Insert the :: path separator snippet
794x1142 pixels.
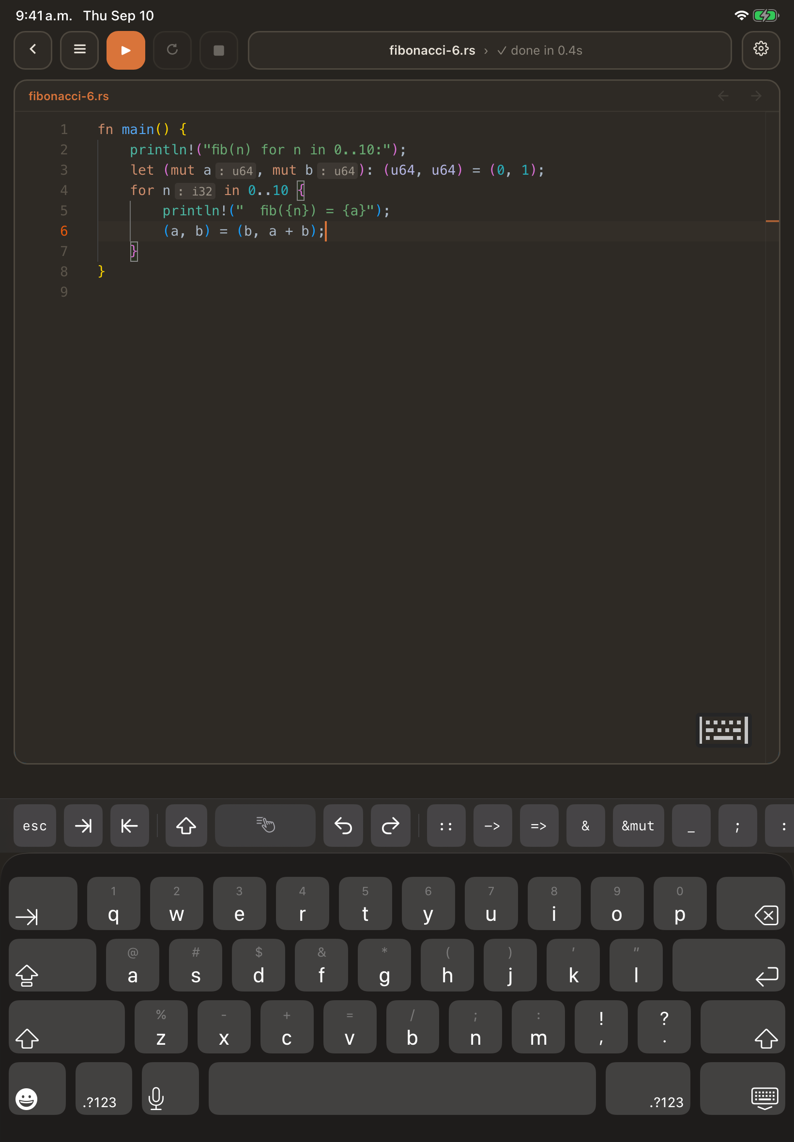pyautogui.click(x=446, y=826)
